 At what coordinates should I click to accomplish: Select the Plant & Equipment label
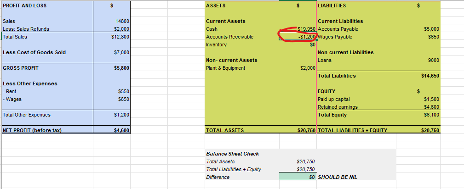[x=225, y=68]
